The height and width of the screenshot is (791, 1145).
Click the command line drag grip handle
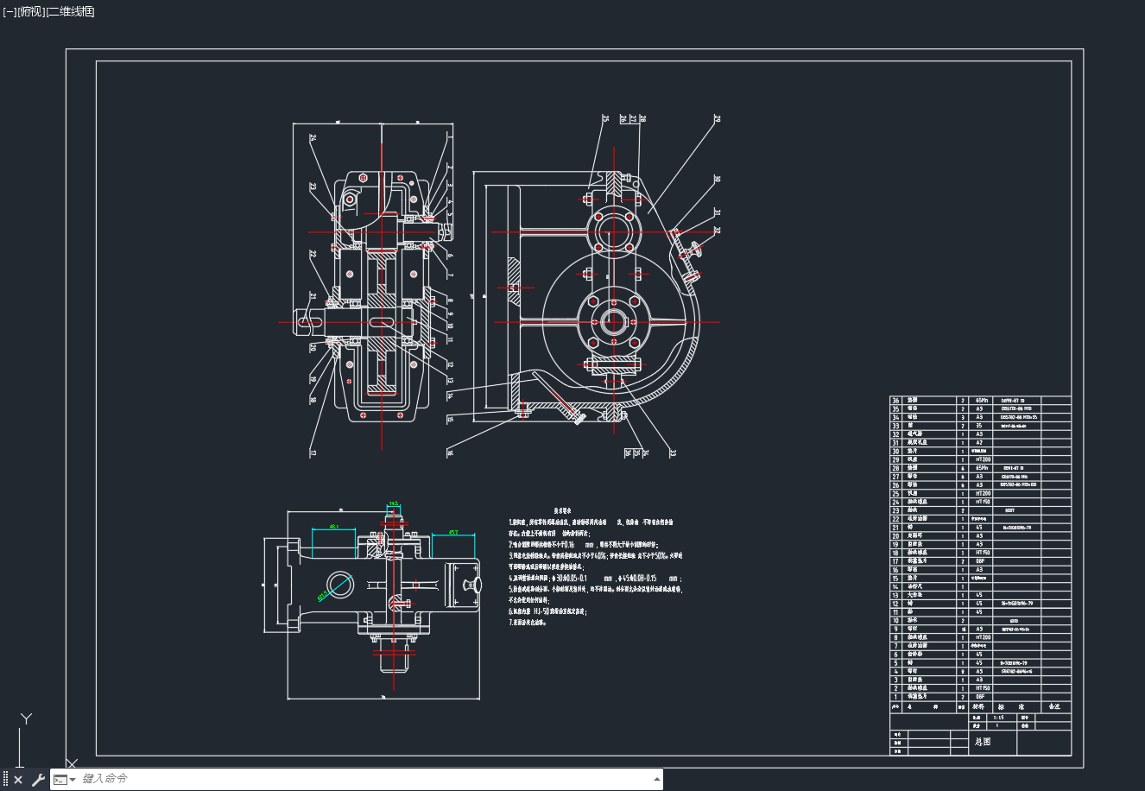click(x=5, y=780)
